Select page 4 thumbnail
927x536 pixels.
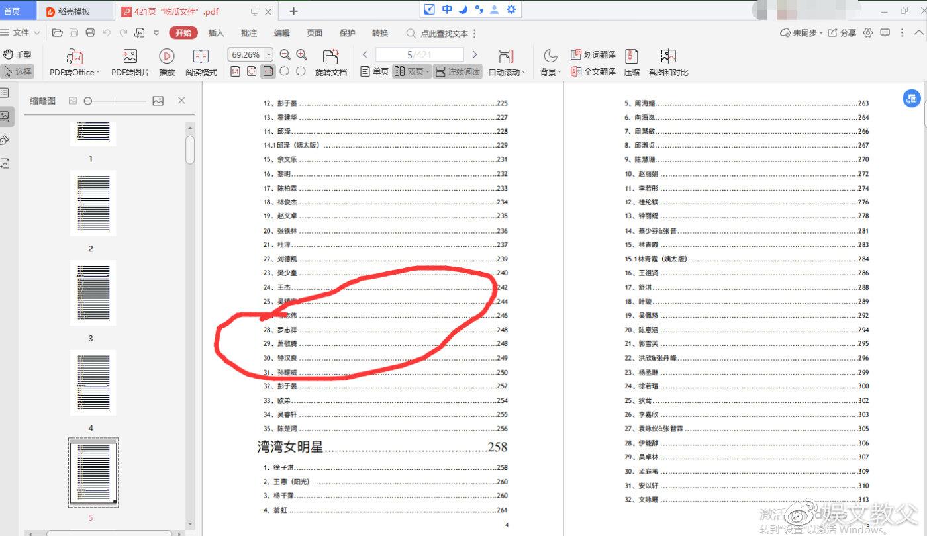coord(93,382)
